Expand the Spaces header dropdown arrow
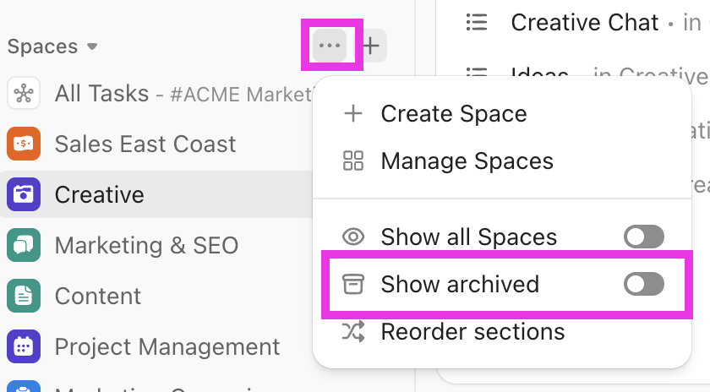This screenshot has height=392, width=710. [92, 46]
